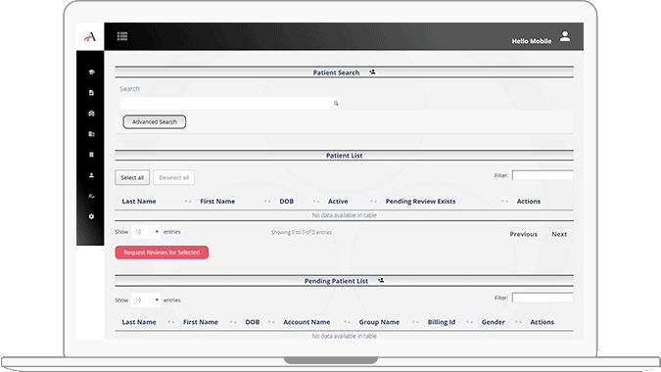Open the document sidebar icon
The image size is (661, 372).
coord(91,93)
